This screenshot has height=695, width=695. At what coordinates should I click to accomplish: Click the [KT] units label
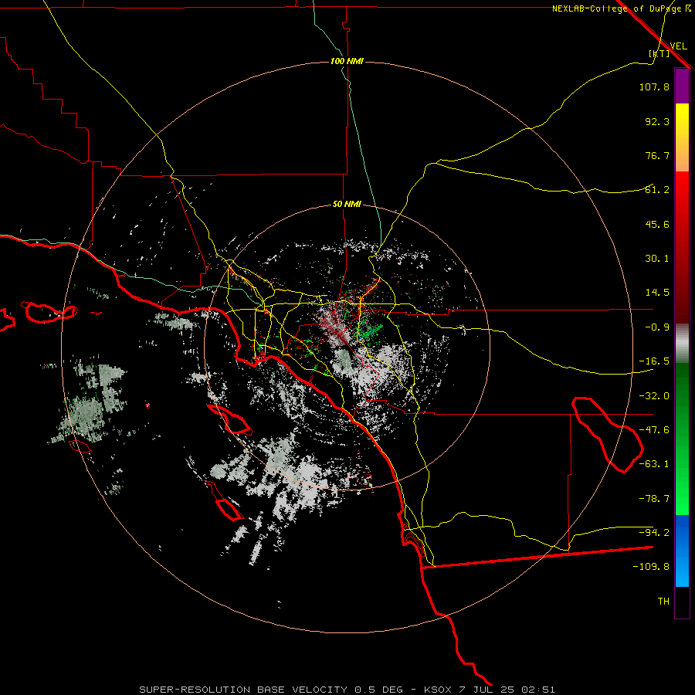point(659,53)
